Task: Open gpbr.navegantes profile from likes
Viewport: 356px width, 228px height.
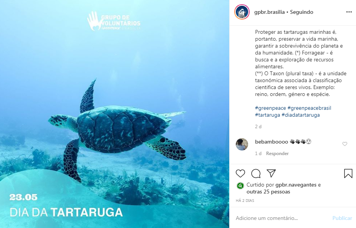Action: [x=296, y=185]
